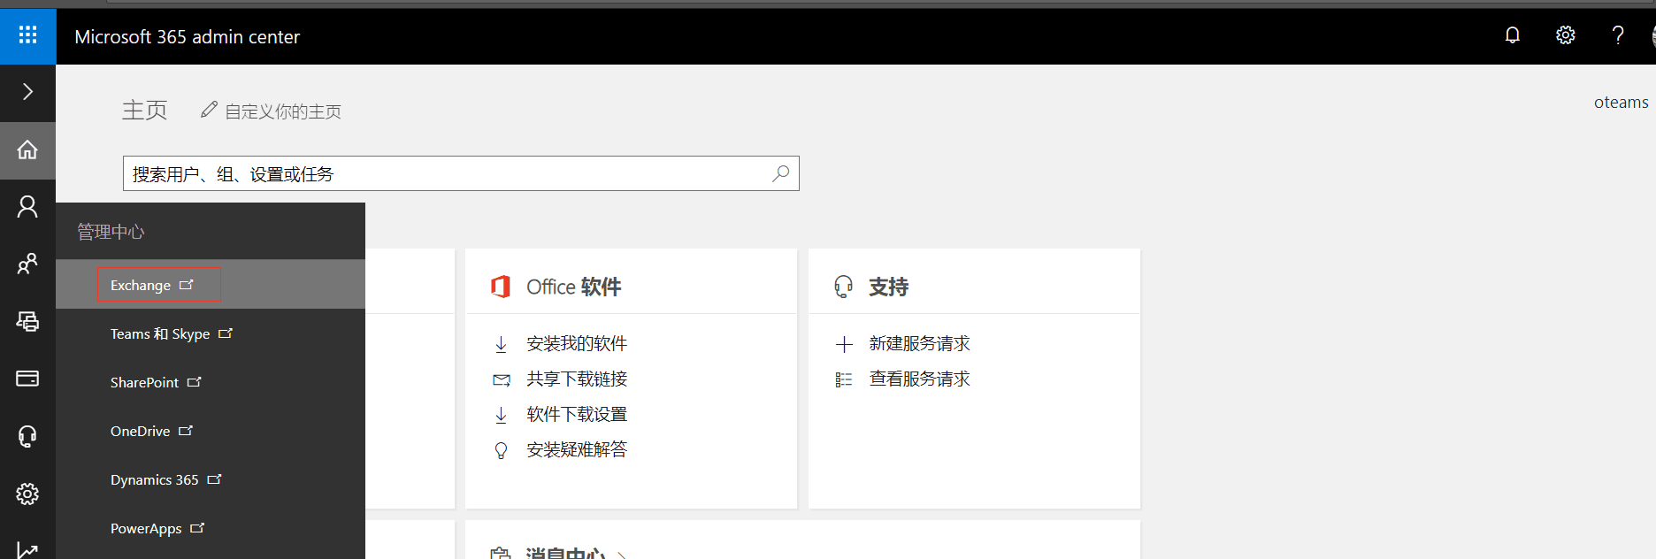
Task: Go to Home in the sidebar
Action: click(x=27, y=149)
